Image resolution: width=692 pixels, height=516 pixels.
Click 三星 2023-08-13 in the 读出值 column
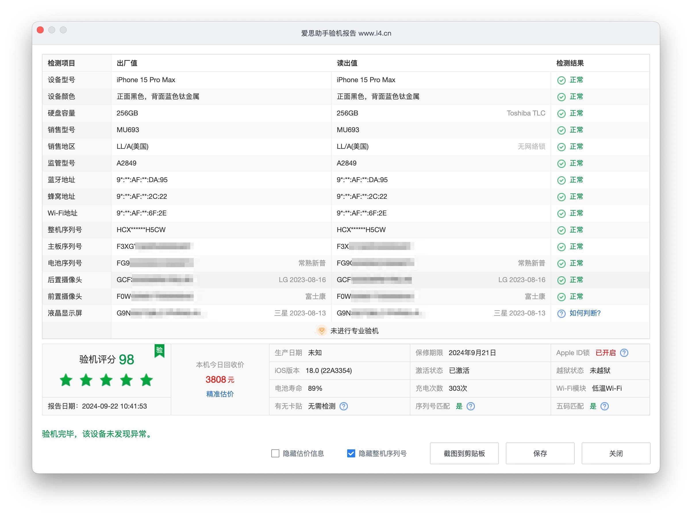coord(519,313)
